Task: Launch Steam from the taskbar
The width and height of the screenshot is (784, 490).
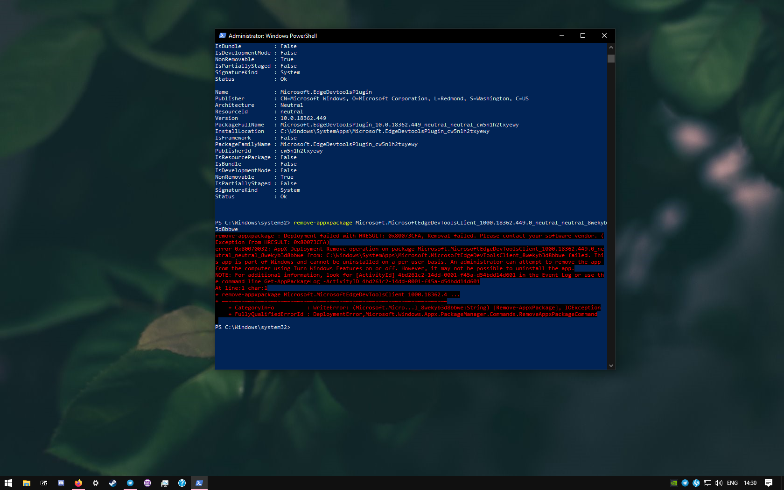Action: point(113,483)
